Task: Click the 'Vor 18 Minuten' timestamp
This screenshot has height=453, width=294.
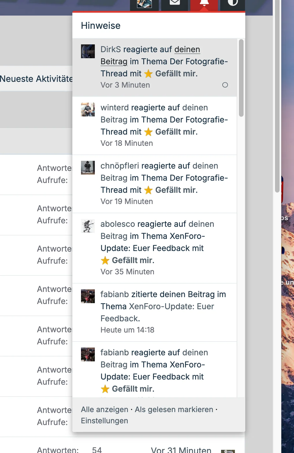Action: [x=127, y=143]
